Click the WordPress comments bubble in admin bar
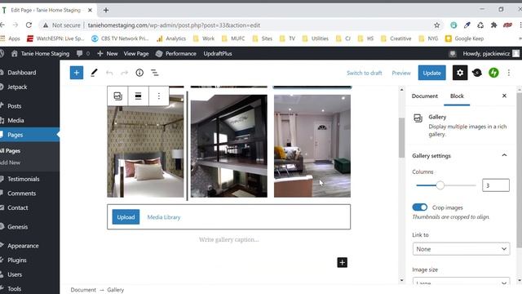The width and height of the screenshot is (522, 294). pyautogui.click(x=82, y=53)
